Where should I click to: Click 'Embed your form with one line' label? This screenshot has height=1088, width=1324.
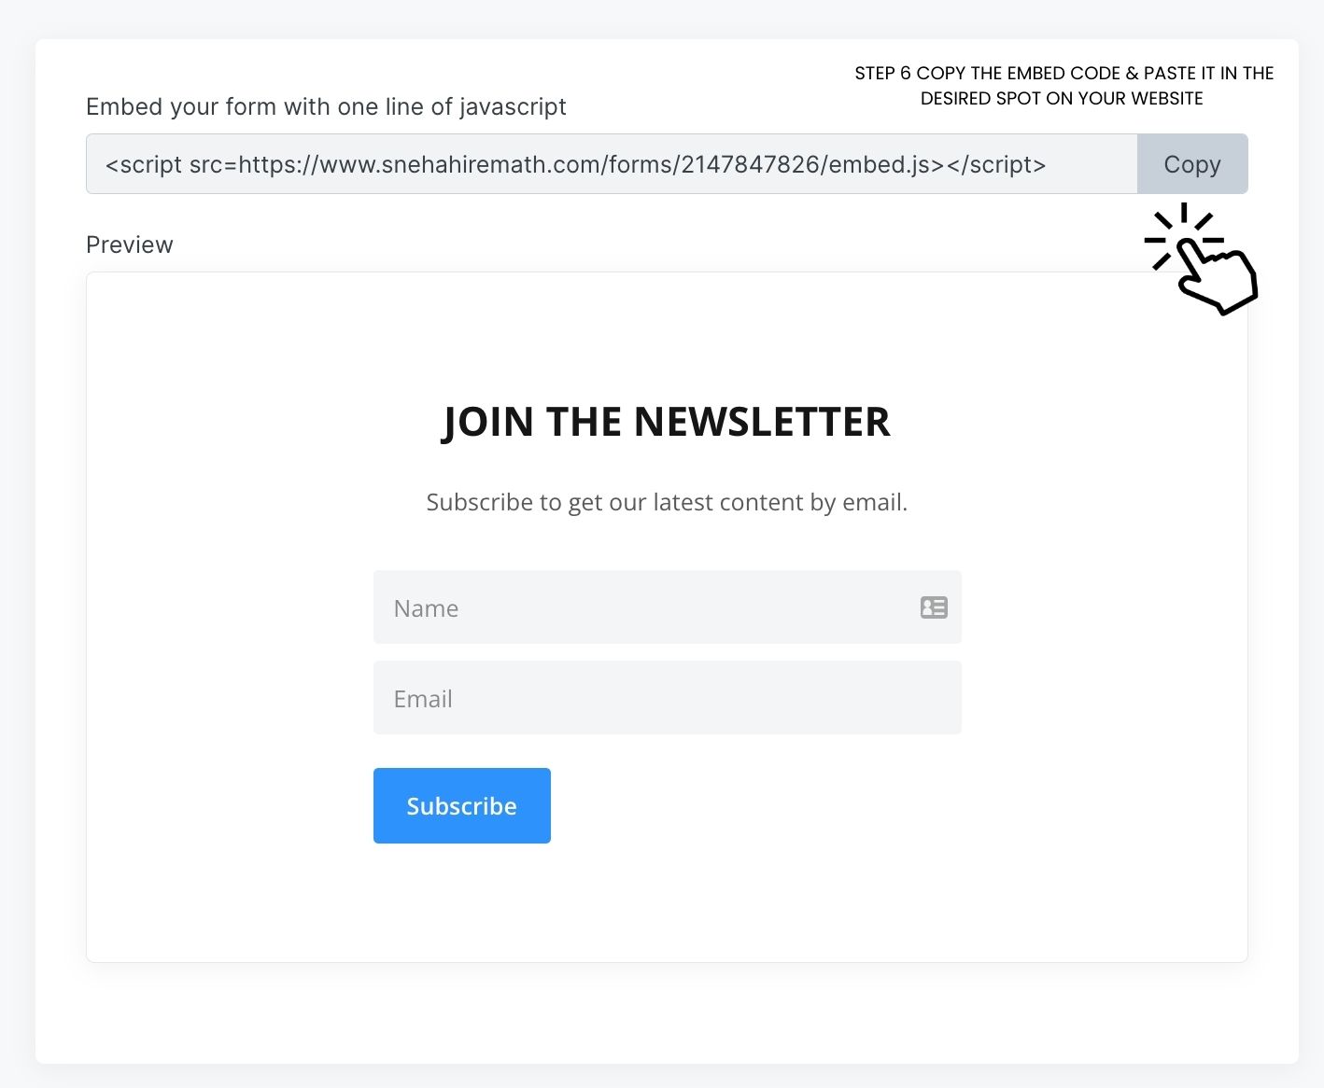(x=326, y=107)
